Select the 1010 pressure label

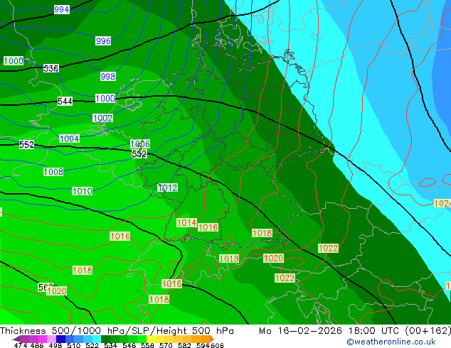(83, 191)
